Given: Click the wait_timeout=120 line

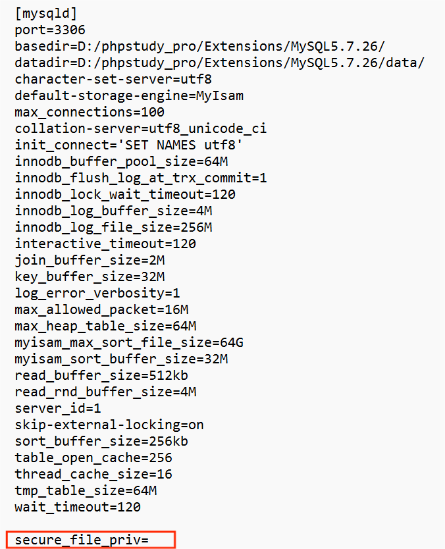Looking at the screenshot, I should tap(78, 508).
